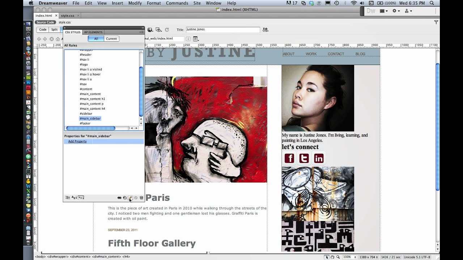This screenshot has width=463, height=260.
Task: Open the CSS Styles panel options menu
Action: [x=141, y=32]
